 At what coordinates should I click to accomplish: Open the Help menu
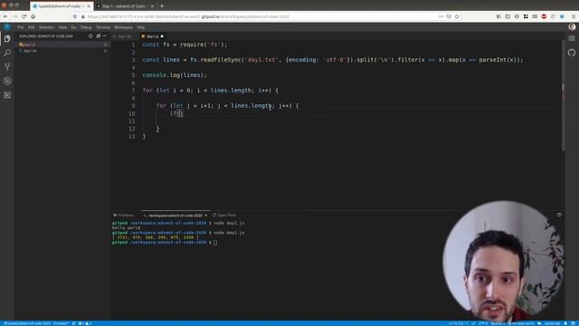[141, 27]
